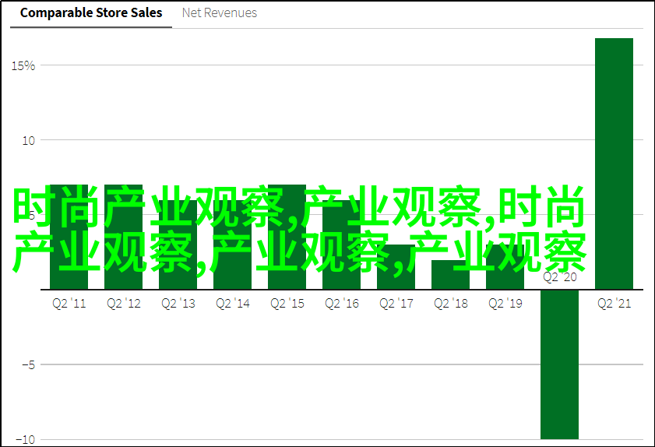Click the Q2 '13 bar

pyautogui.click(x=178, y=245)
